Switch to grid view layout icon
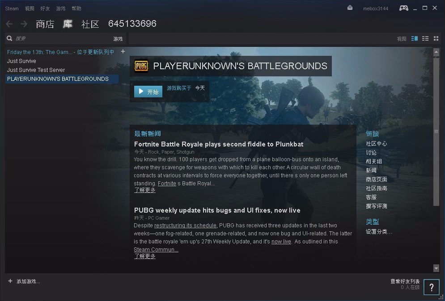This screenshot has height=301, width=445. pyautogui.click(x=436, y=38)
